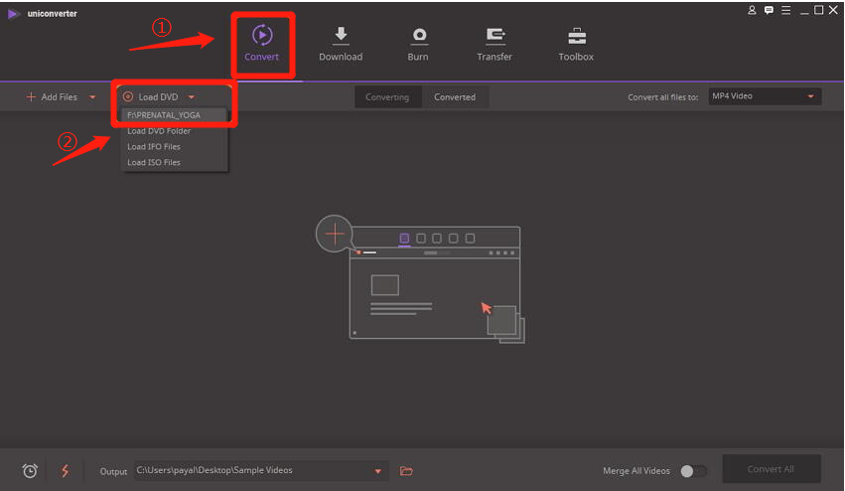Toggle Merge All Videos switch
The width and height of the screenshot is (845, 491).
tap(693, 471)
